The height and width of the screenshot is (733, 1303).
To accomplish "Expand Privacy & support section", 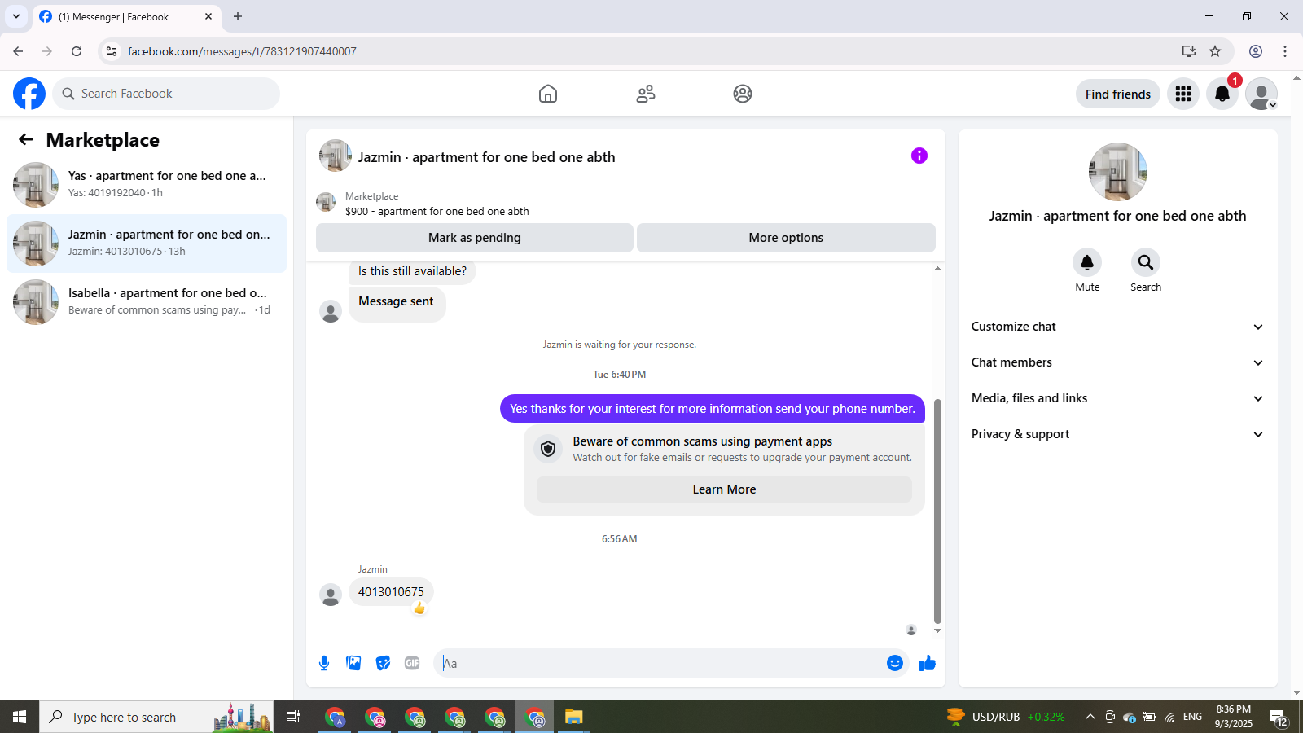I will [x=1117, y=434].
